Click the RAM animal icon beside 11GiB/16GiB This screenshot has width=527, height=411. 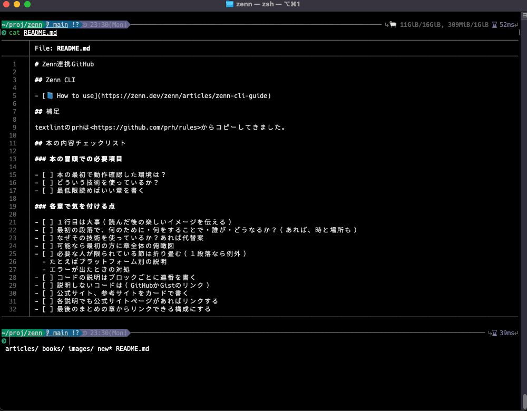[x=393, y=25]
